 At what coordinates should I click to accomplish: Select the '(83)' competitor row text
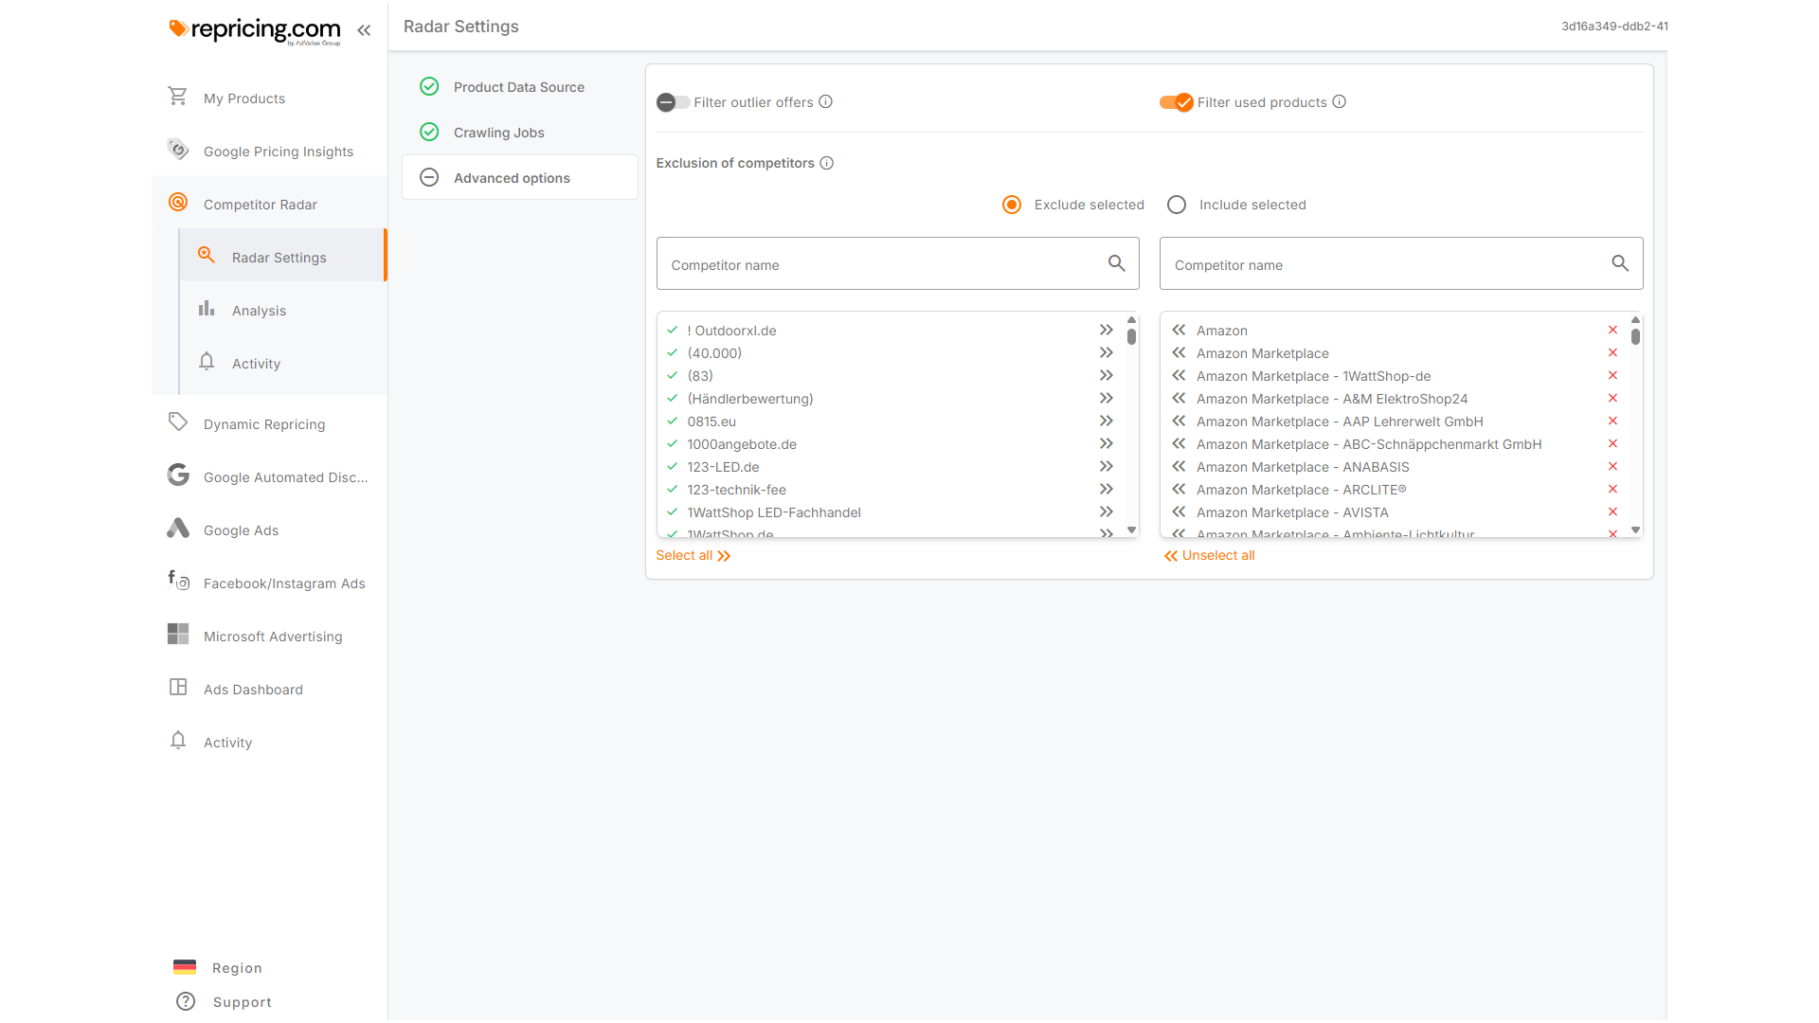click(x=700, y=376)
